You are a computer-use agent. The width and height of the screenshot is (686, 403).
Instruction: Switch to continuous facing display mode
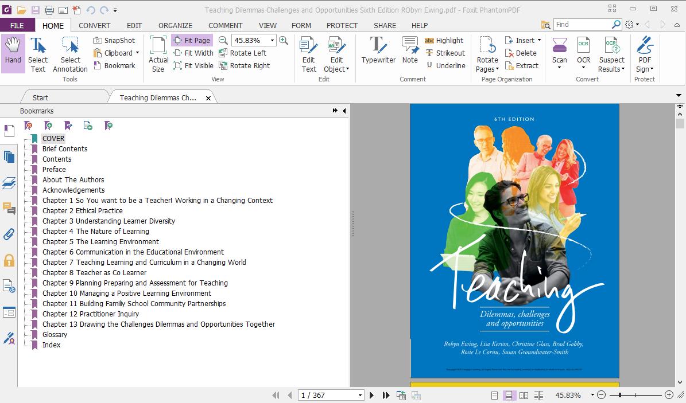(x=538, y=395)
